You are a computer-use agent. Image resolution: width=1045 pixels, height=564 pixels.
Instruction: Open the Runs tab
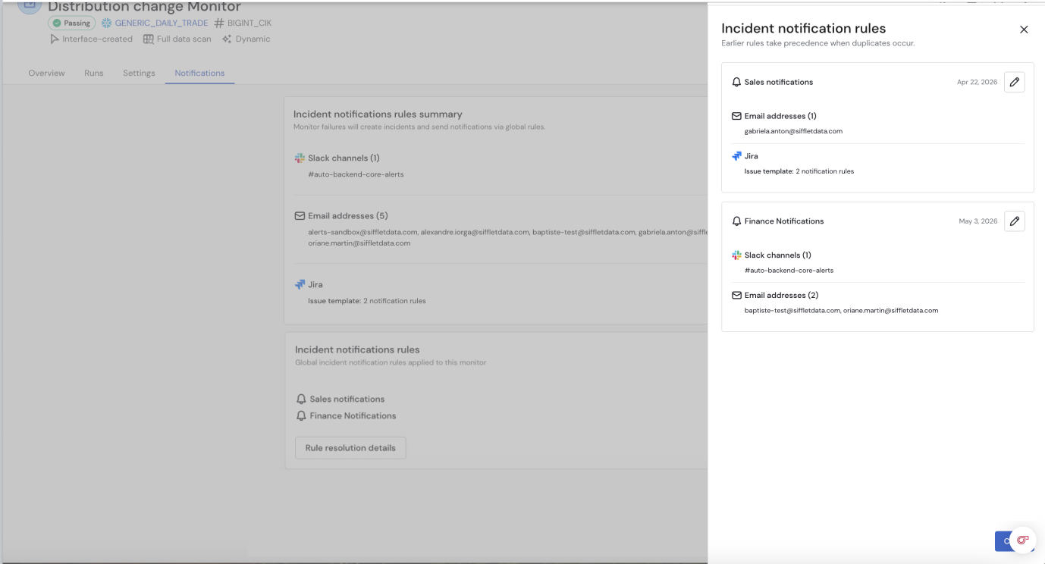(94, 74)
